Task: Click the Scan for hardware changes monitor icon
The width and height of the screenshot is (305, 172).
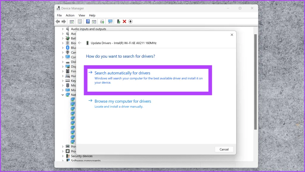Action: pos(110,21)
